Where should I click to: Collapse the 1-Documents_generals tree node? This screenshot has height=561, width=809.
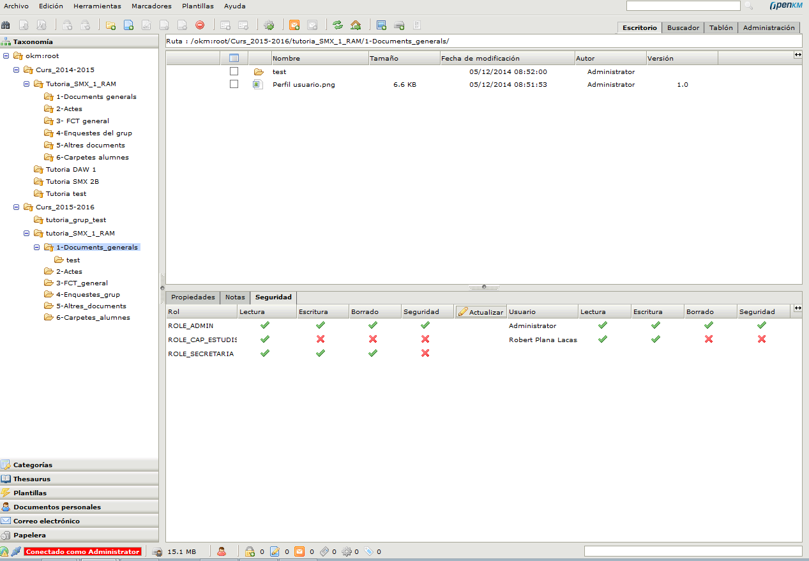tap(37, 248)
